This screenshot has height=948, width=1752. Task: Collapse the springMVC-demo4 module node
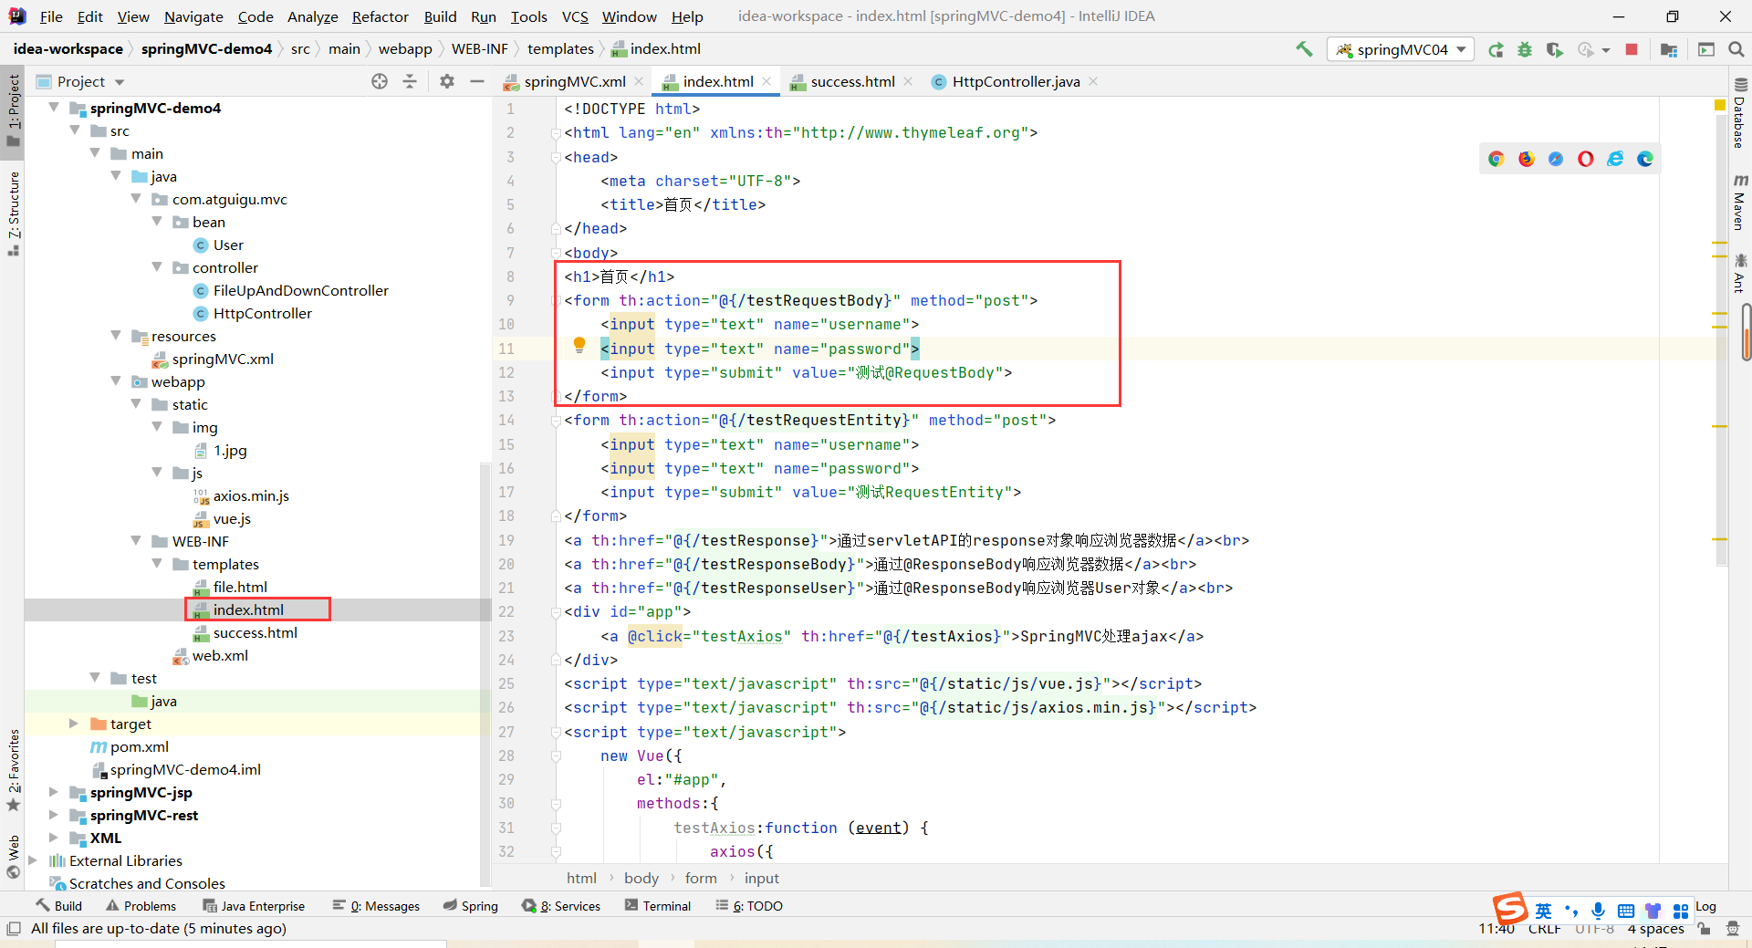coord(55,108)
